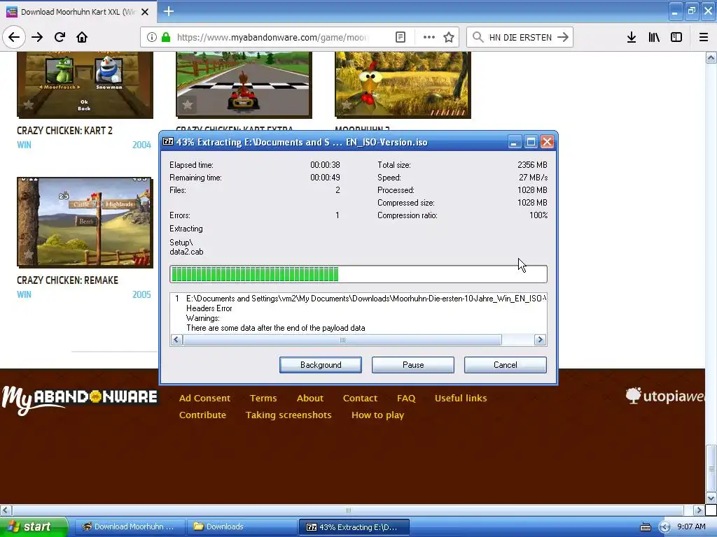Viewport: 717px width, 537px height.
Task: Toggle the Firefox sidebar icon
Action: [676, 38]
